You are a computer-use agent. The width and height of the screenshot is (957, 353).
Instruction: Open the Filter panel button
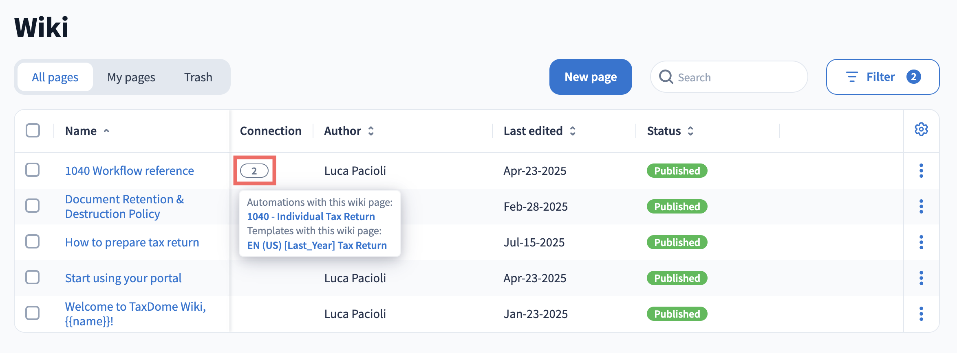882,77
